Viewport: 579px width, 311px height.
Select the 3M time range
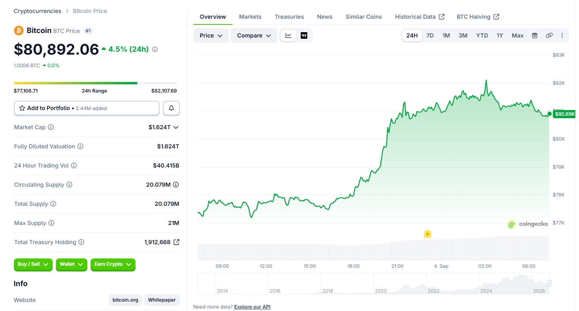(x=463, y=35)
